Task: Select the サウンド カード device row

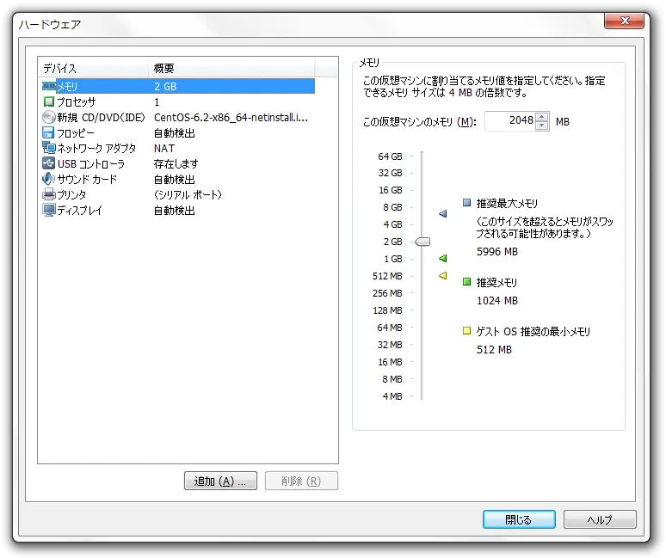Action: (178, 179)
